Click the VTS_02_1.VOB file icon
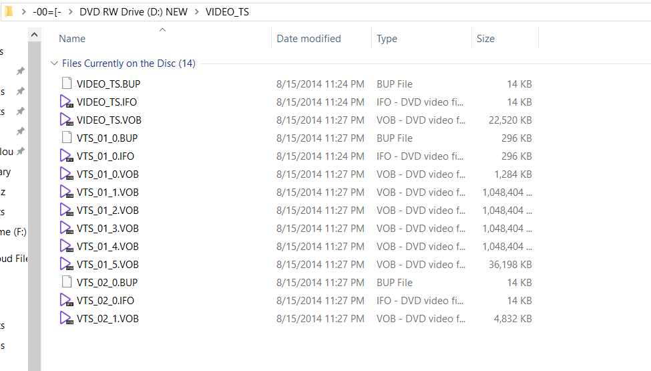This screenshot has width=651, height=371. coord(66,318)
